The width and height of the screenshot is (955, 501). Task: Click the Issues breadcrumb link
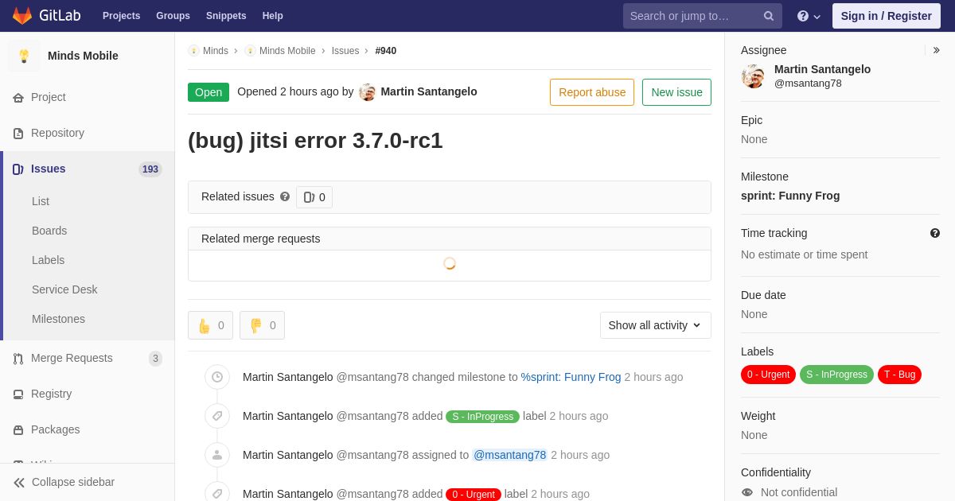coord(345,51)
